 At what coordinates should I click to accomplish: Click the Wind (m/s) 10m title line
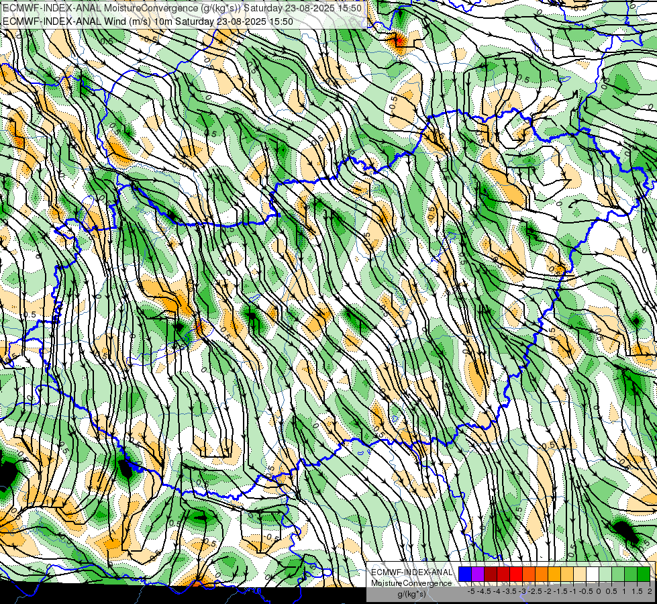coord(148,21)
